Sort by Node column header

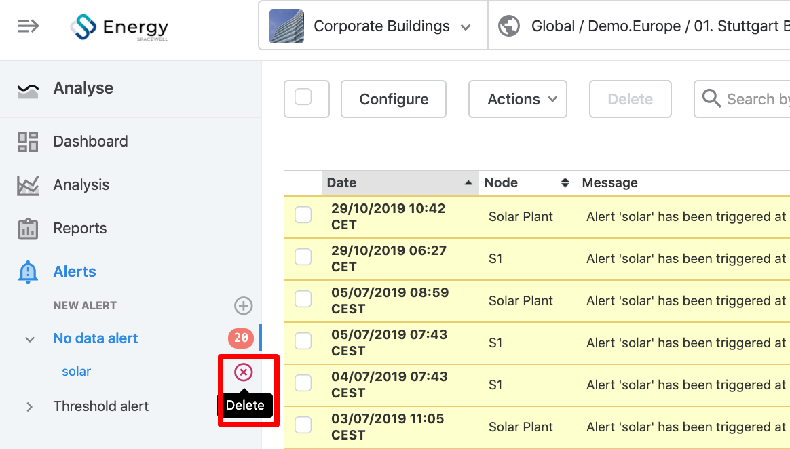coord(501,182)
